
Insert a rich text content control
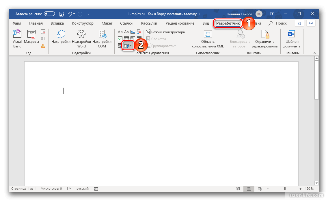point(120,32)
